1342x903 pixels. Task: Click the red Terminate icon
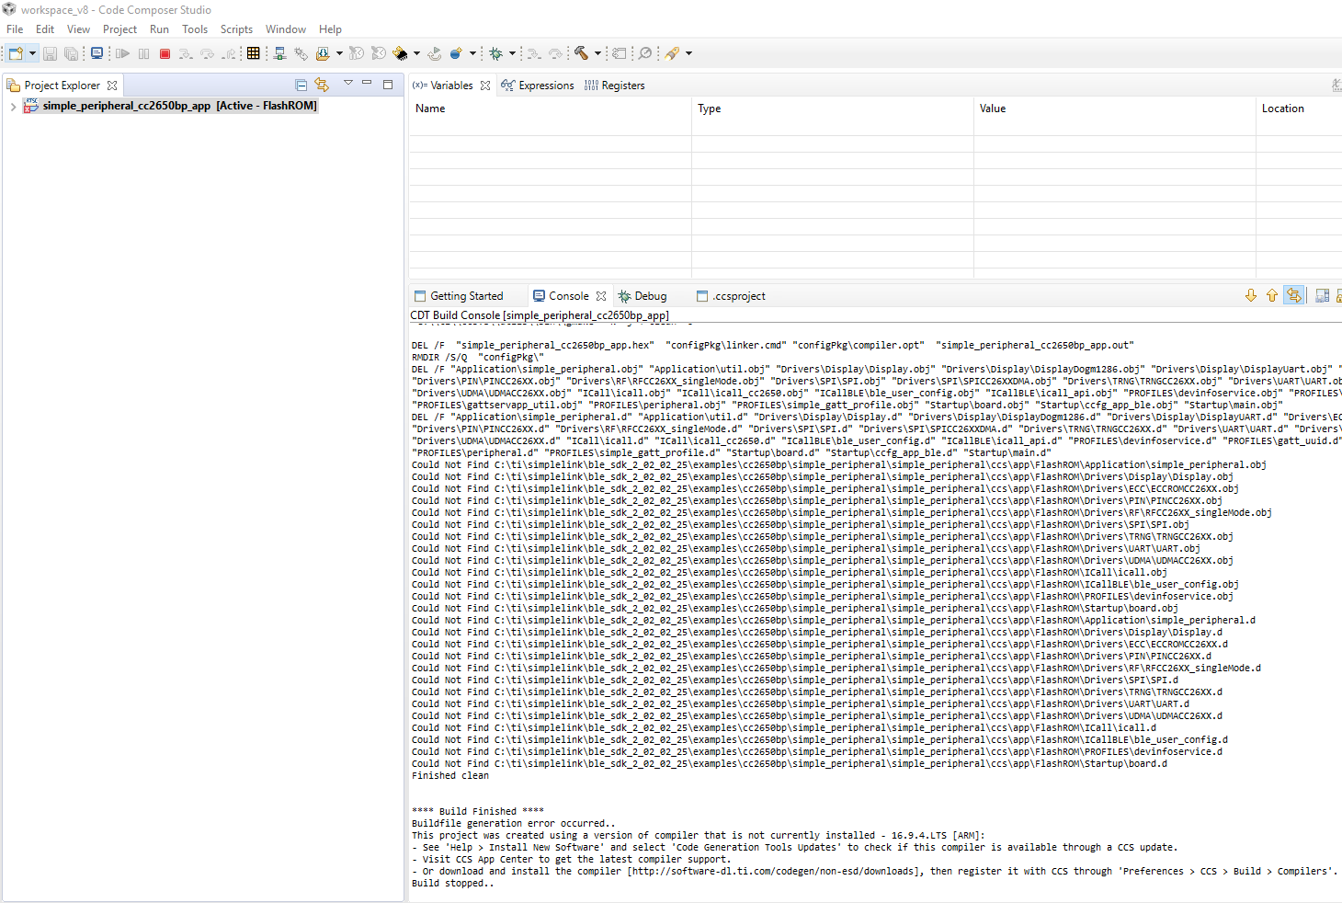165,53
